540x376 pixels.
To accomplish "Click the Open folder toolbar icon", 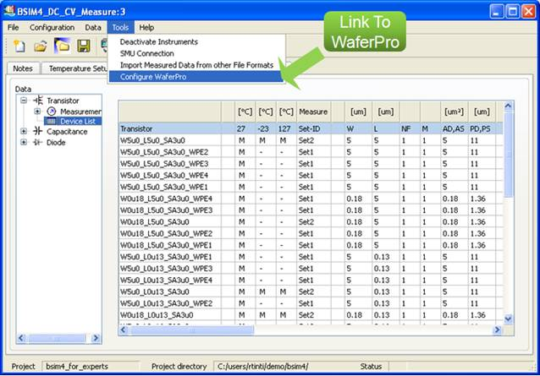I will [41, 45].
